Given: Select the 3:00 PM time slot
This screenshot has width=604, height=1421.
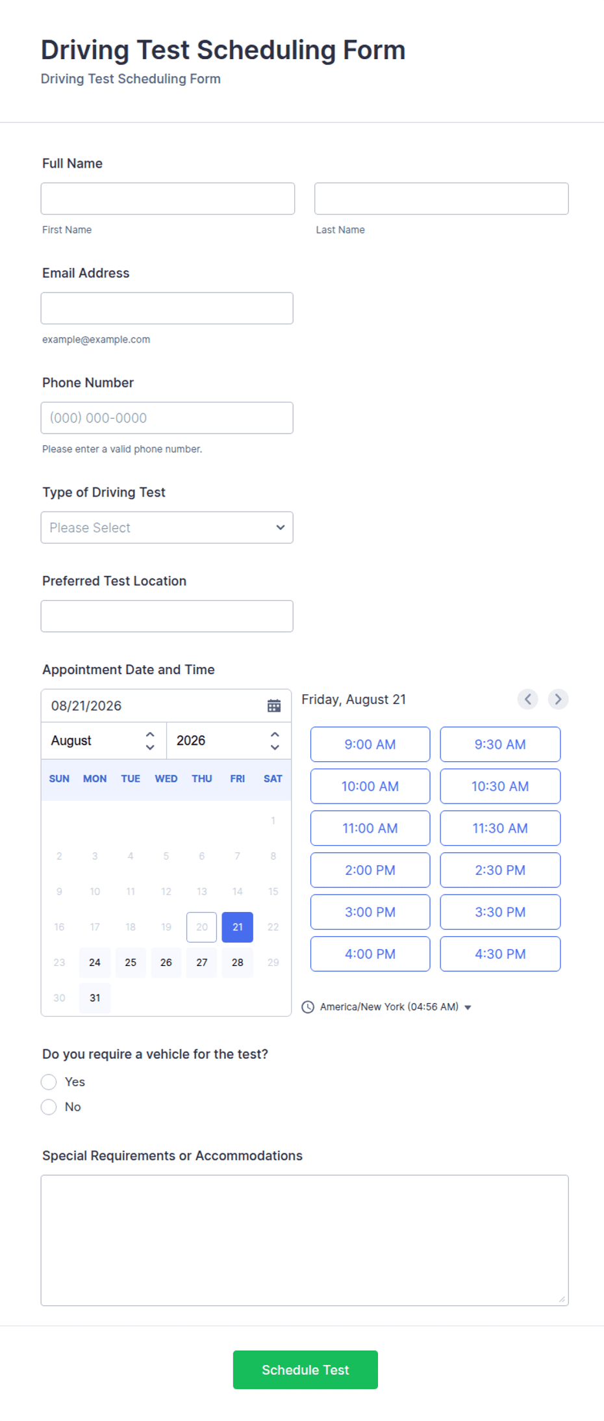Looking at the screenshot, I should (370, 912).
